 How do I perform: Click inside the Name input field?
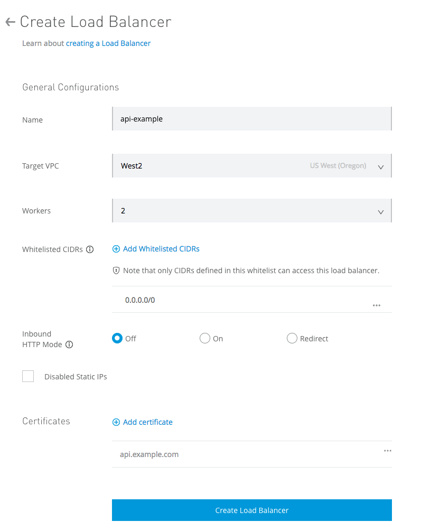251,118
